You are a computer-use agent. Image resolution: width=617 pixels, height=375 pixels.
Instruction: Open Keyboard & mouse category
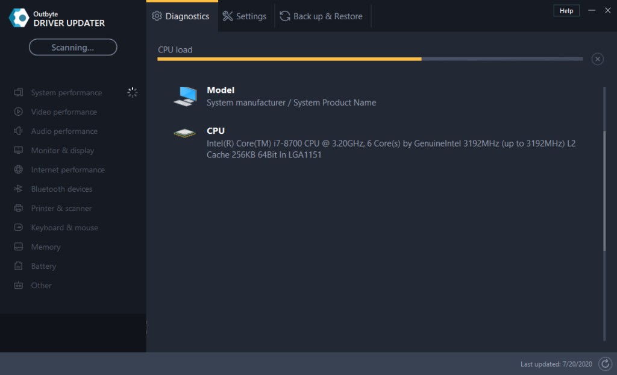click(x=64, y=228)
